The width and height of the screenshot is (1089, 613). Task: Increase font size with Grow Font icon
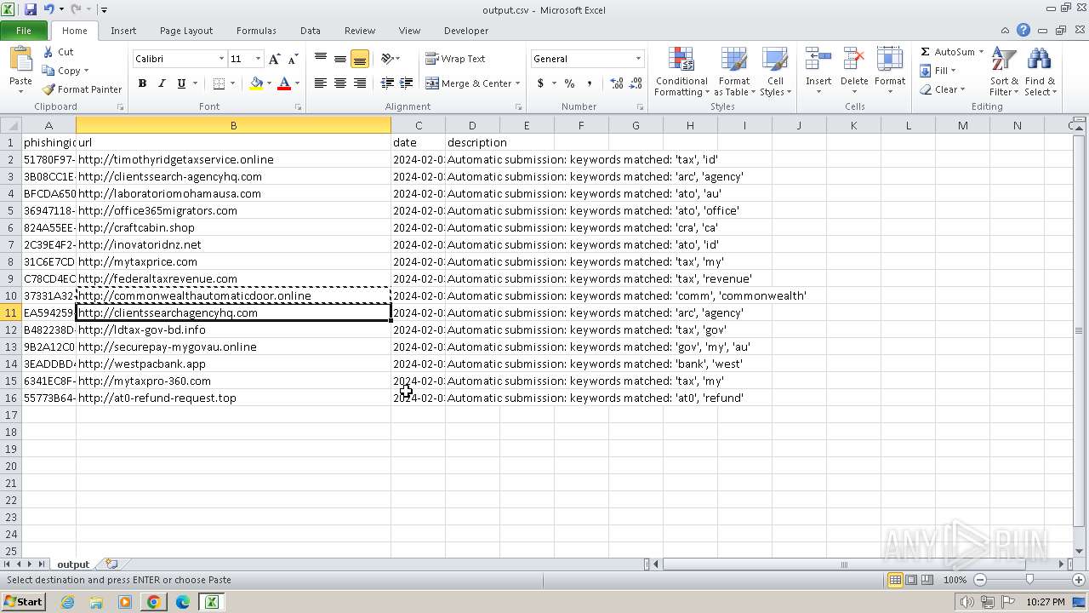point(274,59)
